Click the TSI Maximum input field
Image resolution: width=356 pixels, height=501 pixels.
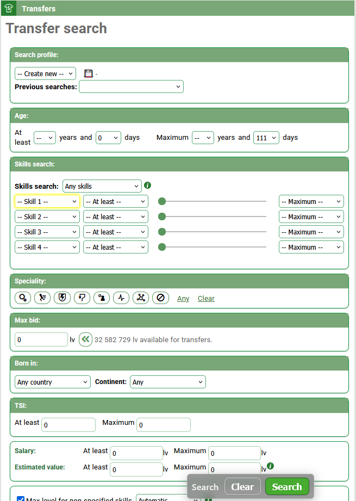164,425
